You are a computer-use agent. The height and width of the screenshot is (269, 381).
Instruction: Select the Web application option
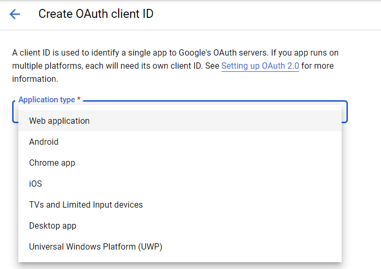click(x=59, y=121)
